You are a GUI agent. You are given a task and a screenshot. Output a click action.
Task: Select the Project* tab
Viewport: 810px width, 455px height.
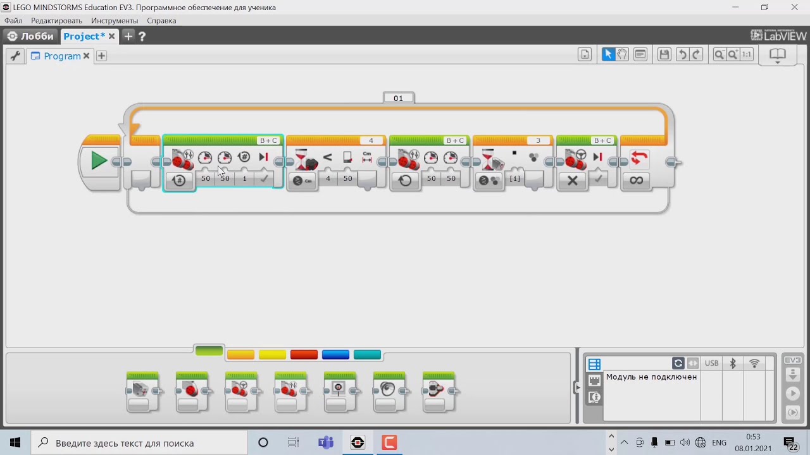point(84,36)
